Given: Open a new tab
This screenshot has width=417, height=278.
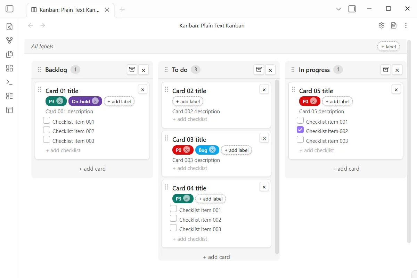Looking at the screenshot, I should click(122, 9).
